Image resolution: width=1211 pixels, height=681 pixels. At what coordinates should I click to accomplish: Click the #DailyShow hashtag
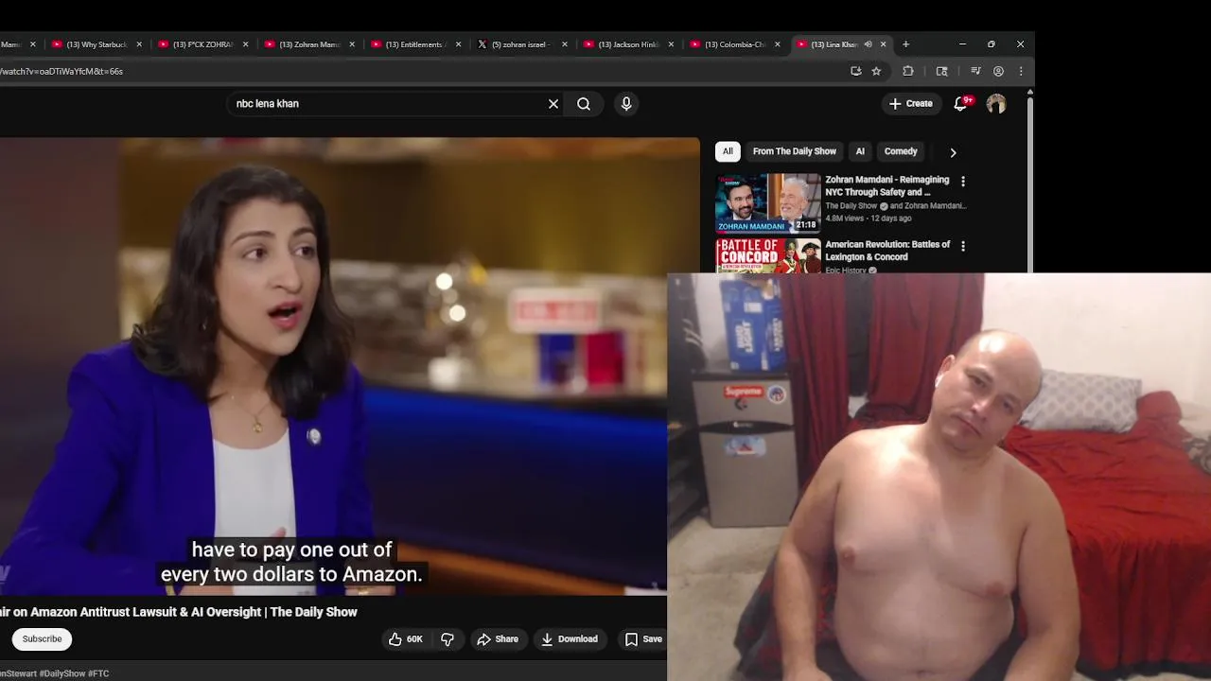click(x=61, y=673)
